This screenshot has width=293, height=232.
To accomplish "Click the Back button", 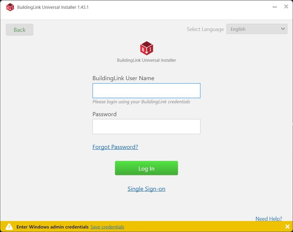I will click(x=20, y=30).
